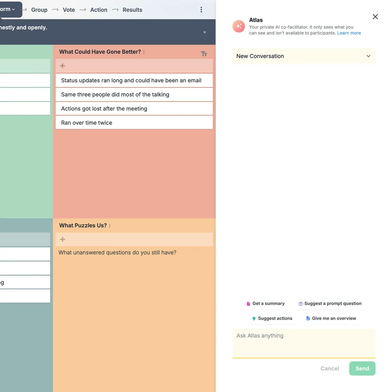Image resolution: width=392 pixels, height=392 pixels.
Task: Click the 'Get a summary' suggestion
Action: [x=265, y=304]
